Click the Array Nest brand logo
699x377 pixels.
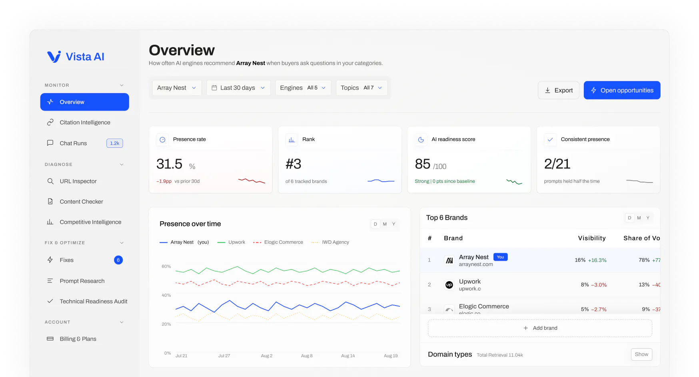click(x=449, y=260)
